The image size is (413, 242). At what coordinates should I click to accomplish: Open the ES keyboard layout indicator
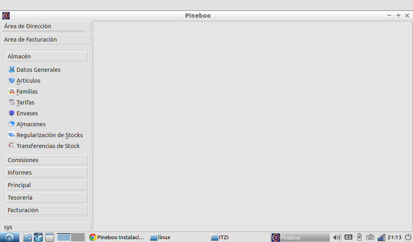tap(348, 237)
